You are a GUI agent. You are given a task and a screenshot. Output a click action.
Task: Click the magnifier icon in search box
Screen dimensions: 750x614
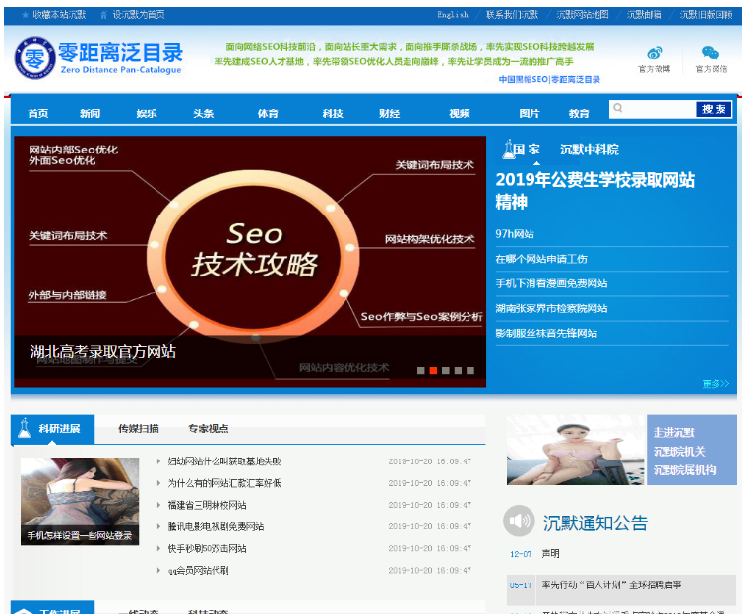[617, 108]
